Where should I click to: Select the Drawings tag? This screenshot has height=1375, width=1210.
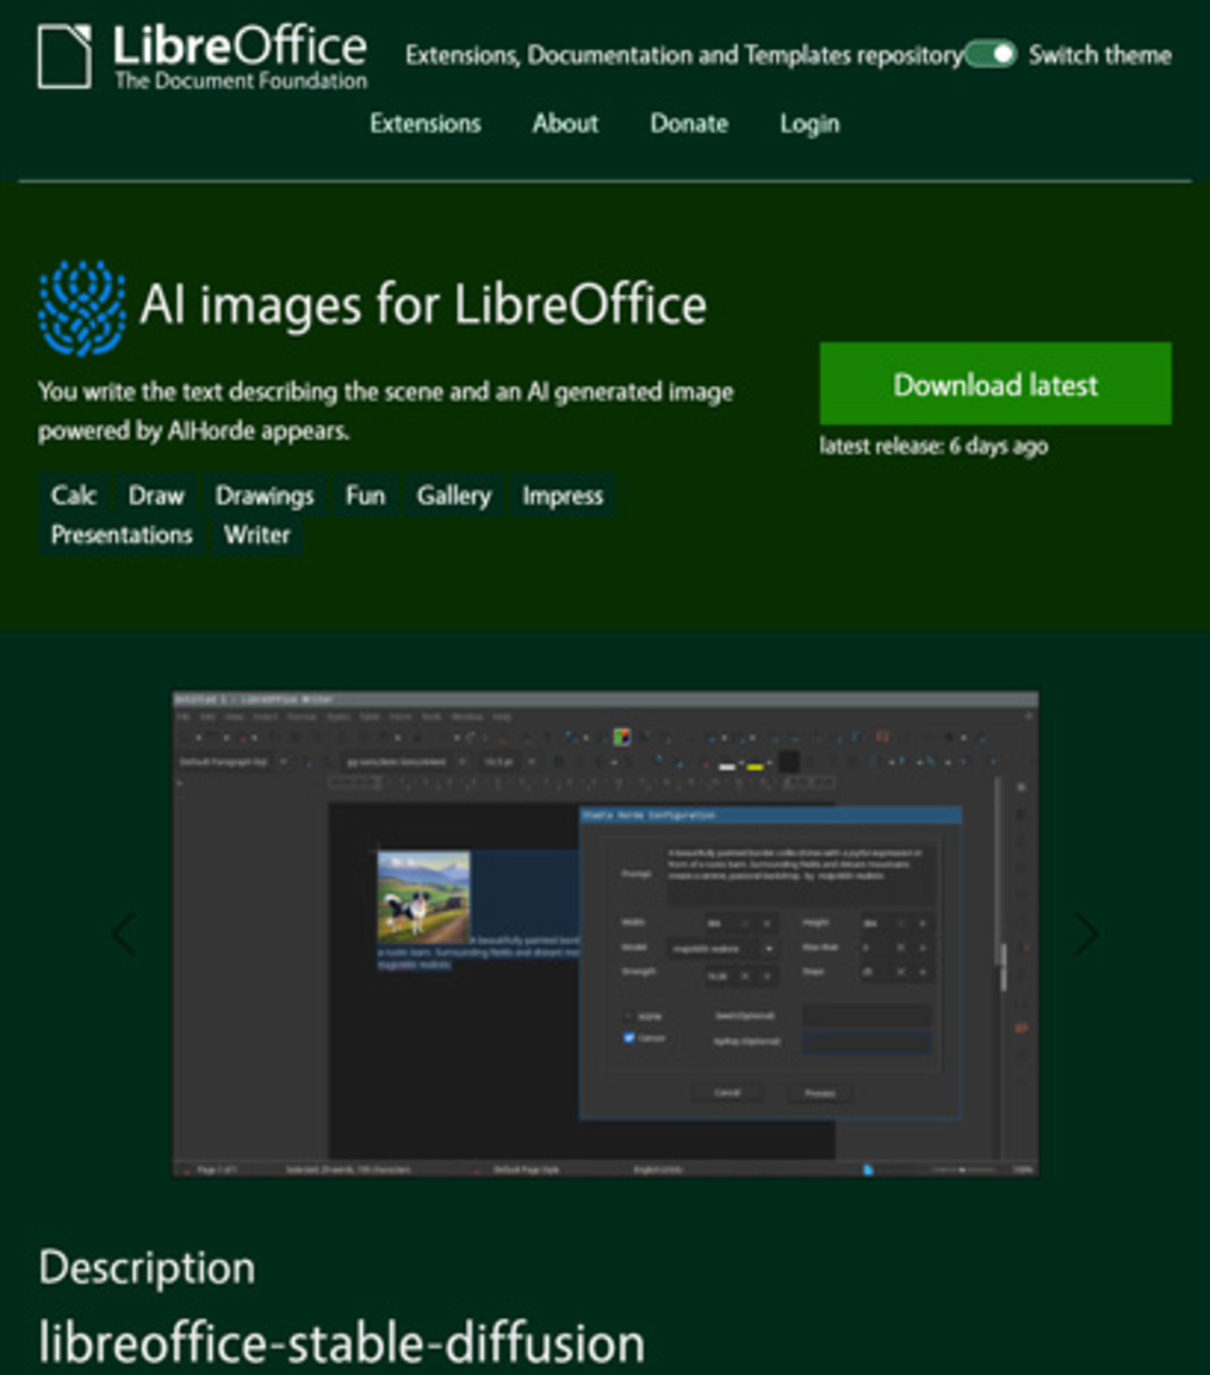click(264, 495)
